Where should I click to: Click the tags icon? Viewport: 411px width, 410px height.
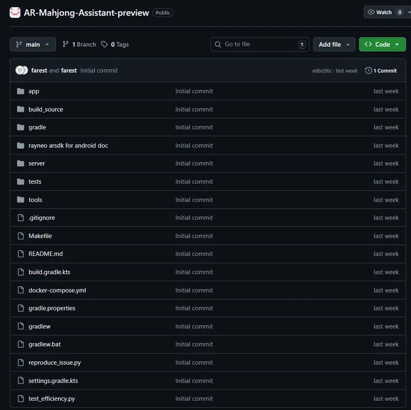104,45
